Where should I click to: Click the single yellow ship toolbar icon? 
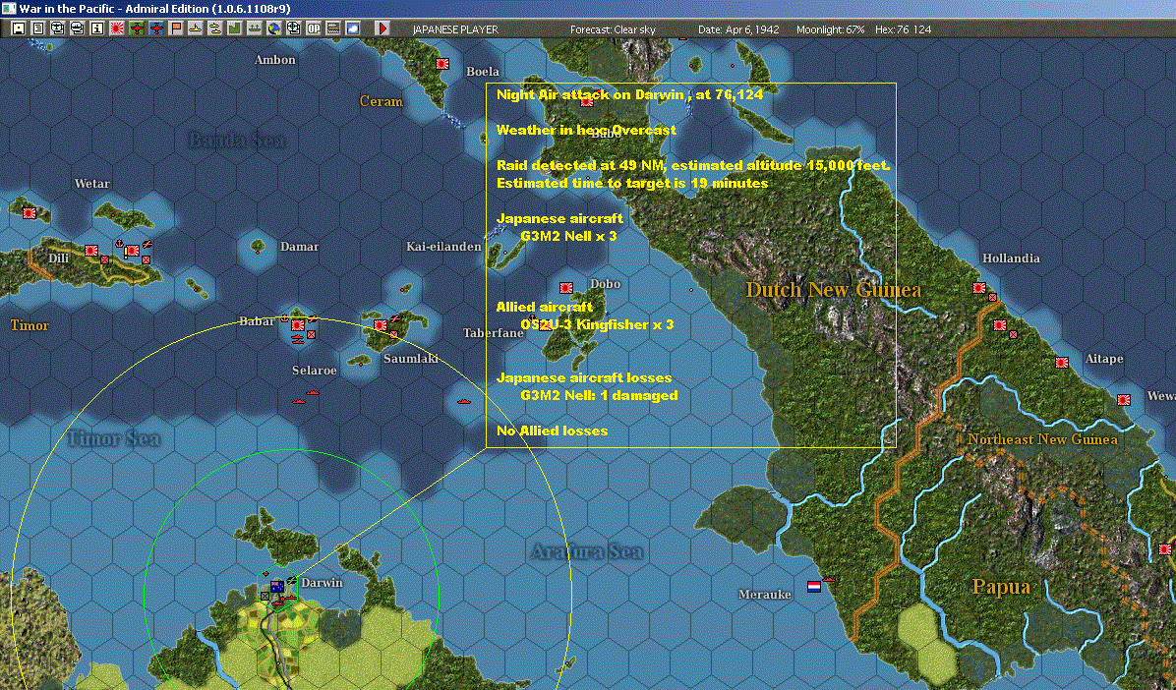195,29
